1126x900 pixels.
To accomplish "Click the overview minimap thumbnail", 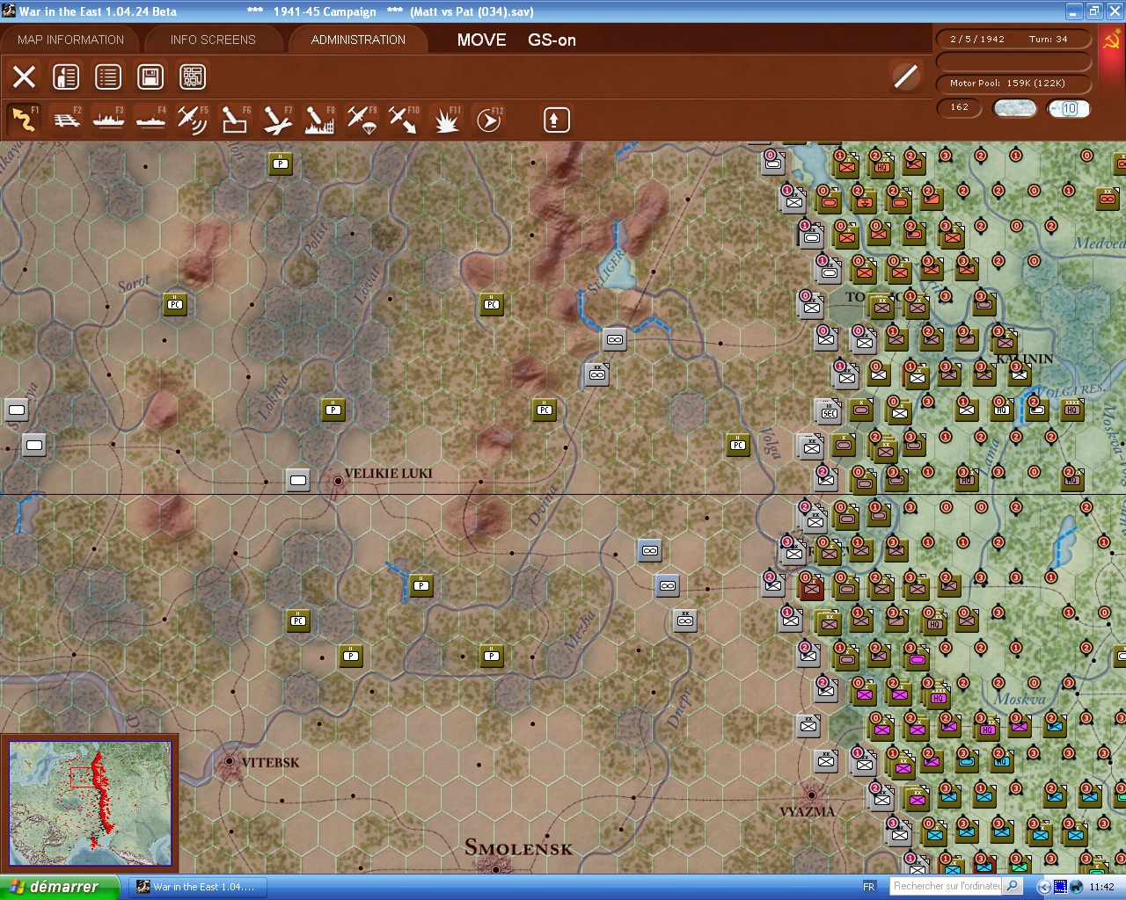I will tap(90, 802).
